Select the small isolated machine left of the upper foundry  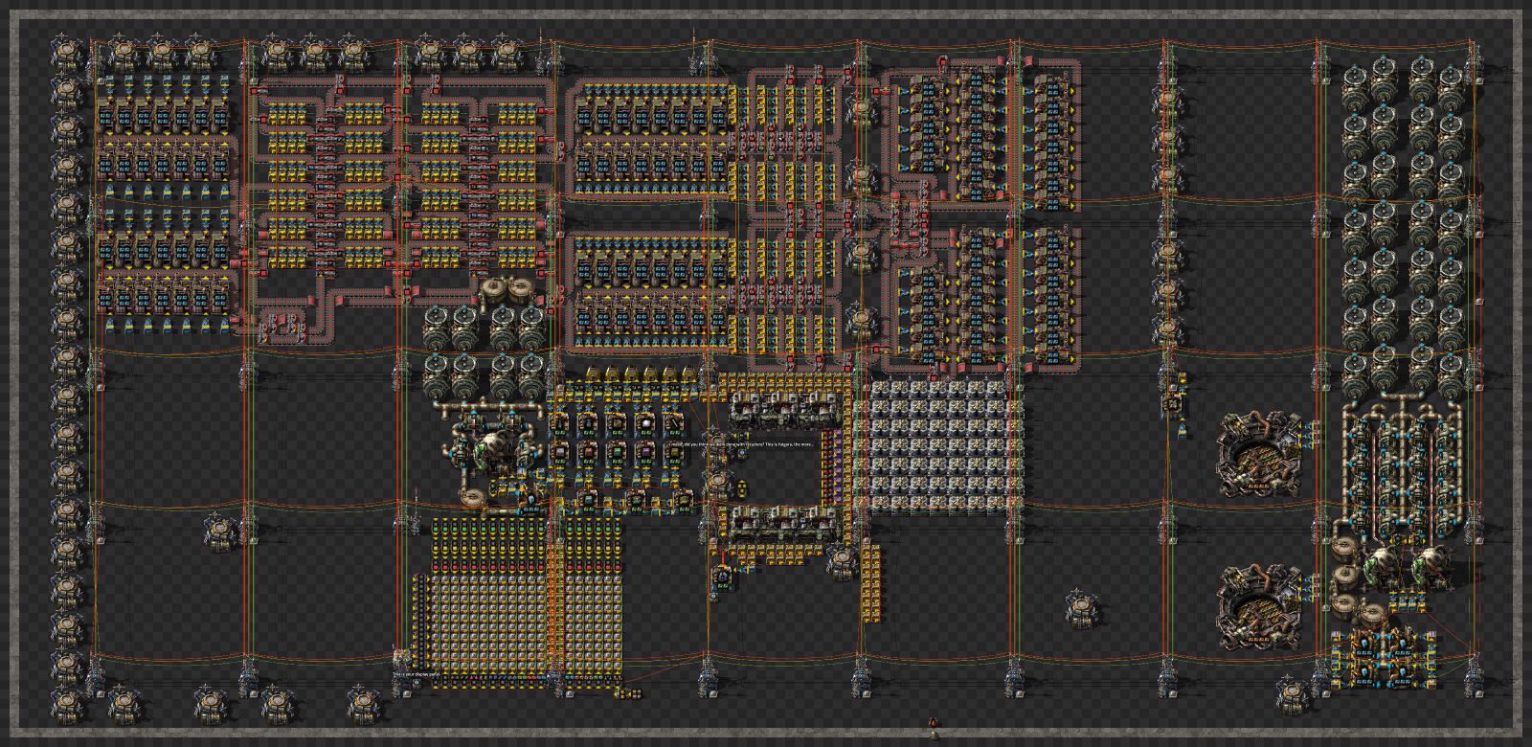pyautogui.click(x=1174, y=405)
